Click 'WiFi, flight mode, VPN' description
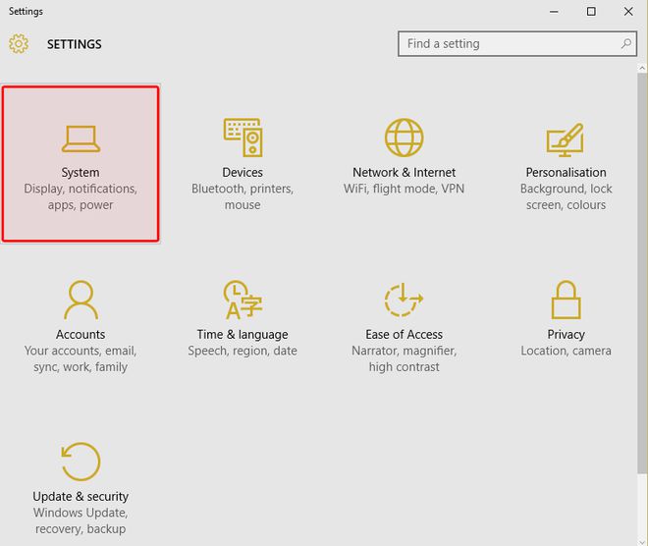 (x=405, y=189)
